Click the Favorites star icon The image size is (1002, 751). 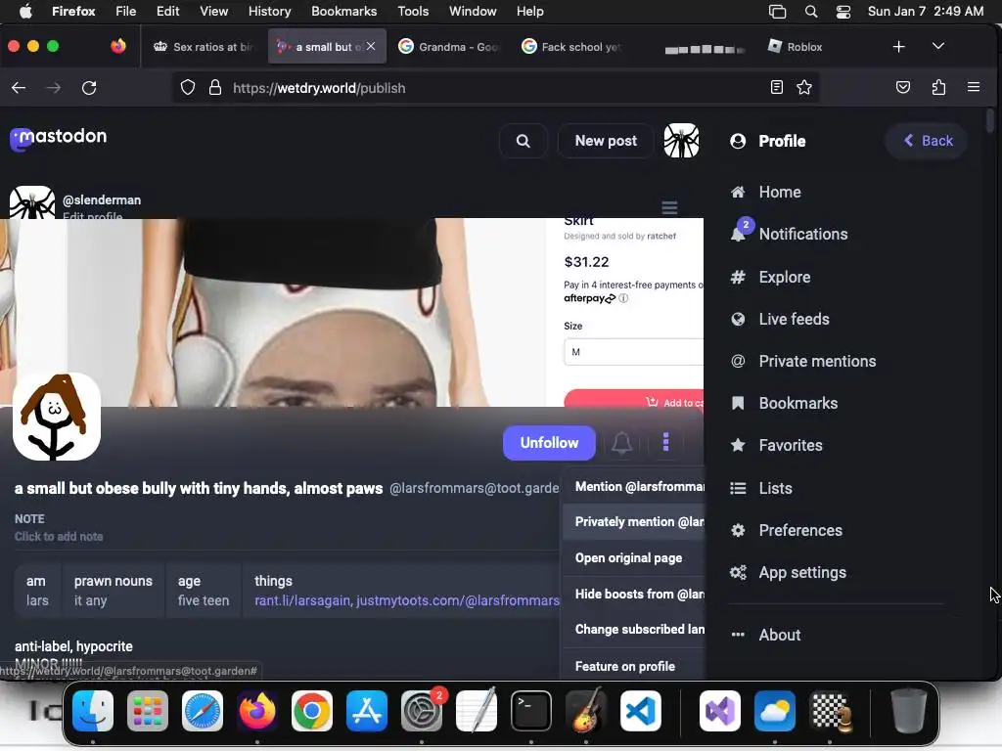click(x=738, y=445)
